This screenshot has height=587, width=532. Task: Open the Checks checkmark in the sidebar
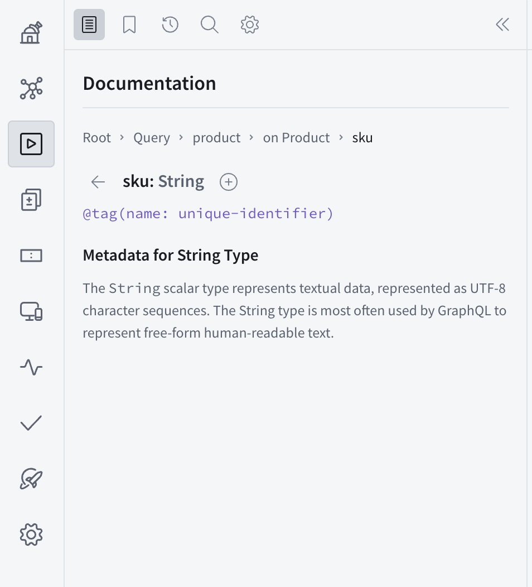point(31,423)
